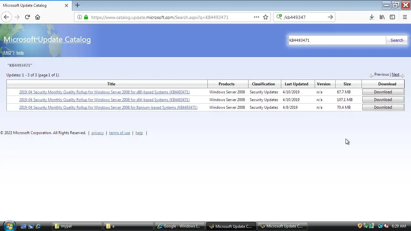Click the catalog search box with KB4493471
This screenshot has height=231, width=411.
(x=337, y=40)
